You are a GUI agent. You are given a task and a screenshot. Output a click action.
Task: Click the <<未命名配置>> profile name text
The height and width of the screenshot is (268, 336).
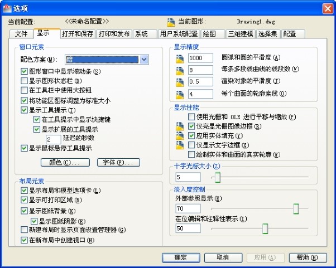pos(87,21)
